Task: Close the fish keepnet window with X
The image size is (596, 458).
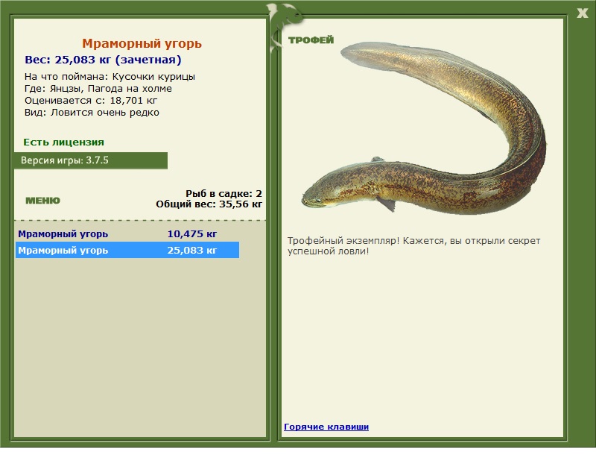Action: [x=582, y=13]
